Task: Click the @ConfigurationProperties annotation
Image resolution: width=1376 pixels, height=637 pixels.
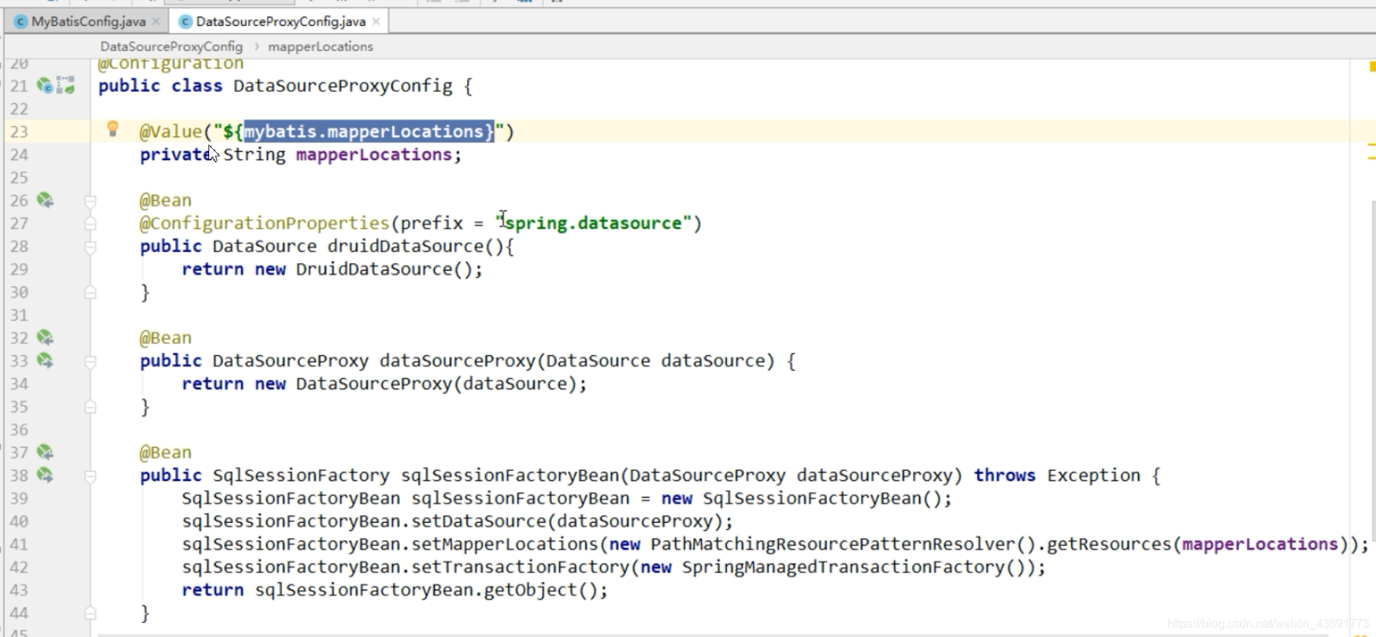Action: pyautogui.click(x=264, y=223)
